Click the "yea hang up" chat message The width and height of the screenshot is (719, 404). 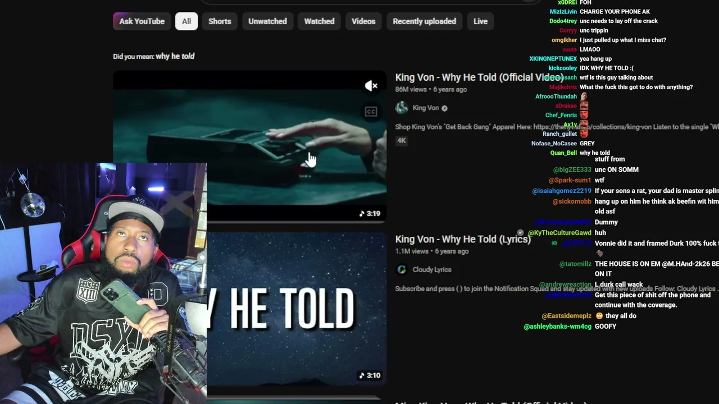pyautogui.click(x=595, y=59)
